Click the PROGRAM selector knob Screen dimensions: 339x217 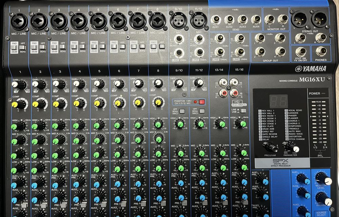point(271,147)
